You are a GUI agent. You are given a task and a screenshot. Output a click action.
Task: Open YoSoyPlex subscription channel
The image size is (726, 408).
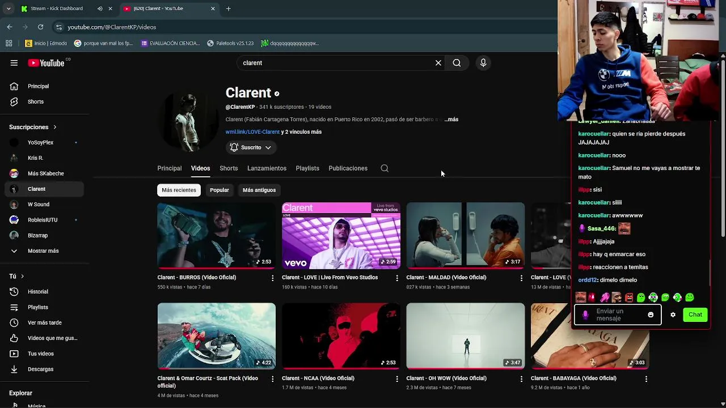coord(44,143)
